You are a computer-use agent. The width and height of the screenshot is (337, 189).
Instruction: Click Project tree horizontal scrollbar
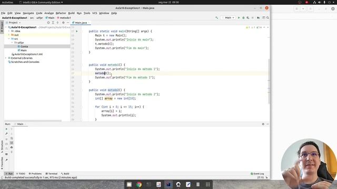click(33, 121)
